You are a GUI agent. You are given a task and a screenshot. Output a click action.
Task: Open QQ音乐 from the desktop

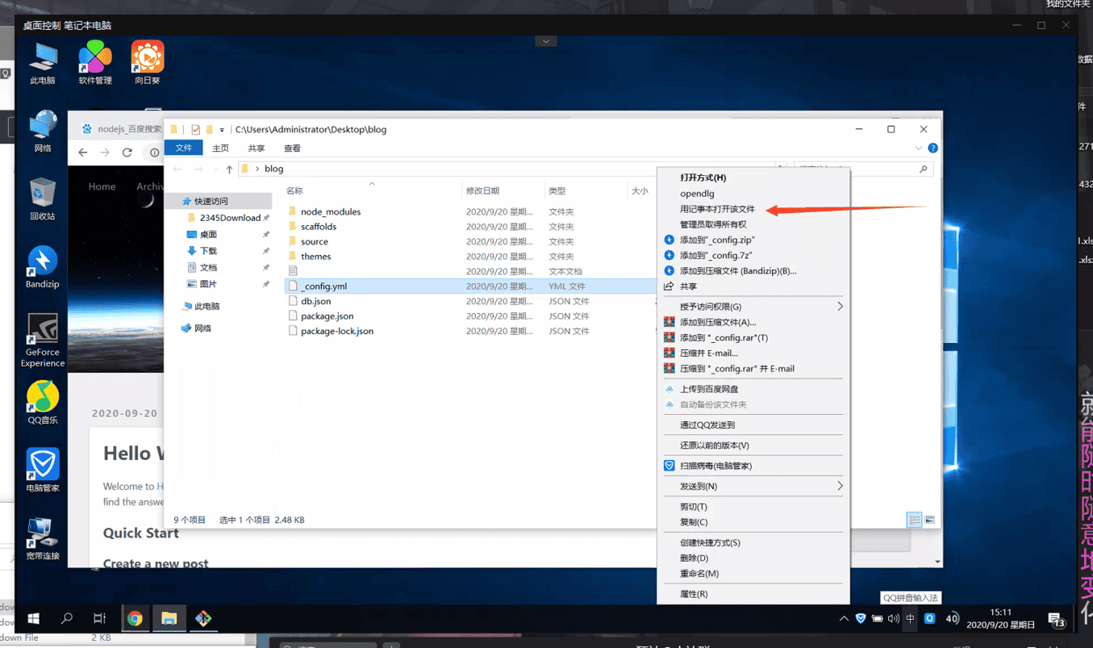point(42,399)
